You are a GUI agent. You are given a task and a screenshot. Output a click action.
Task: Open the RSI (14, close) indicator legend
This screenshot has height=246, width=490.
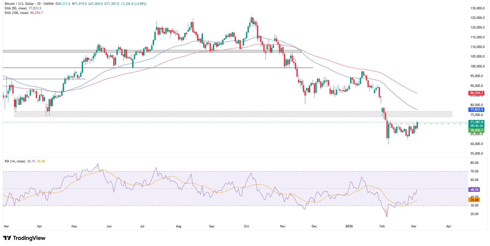(x=15, y=161)
